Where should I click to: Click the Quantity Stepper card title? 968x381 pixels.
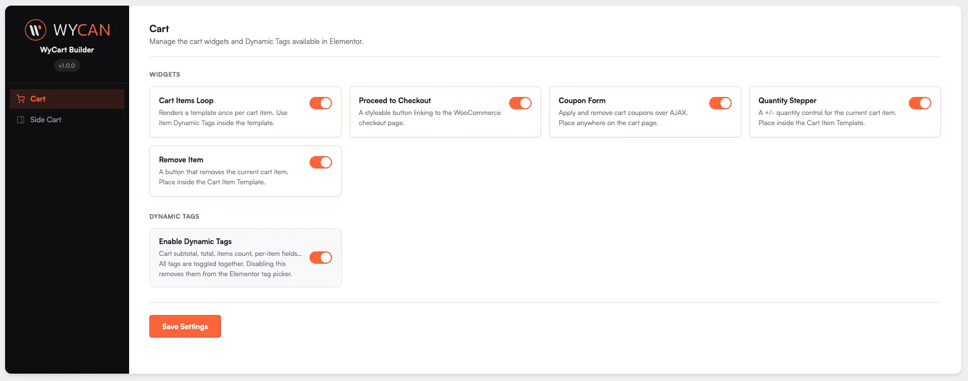click(x=787, y=100)
